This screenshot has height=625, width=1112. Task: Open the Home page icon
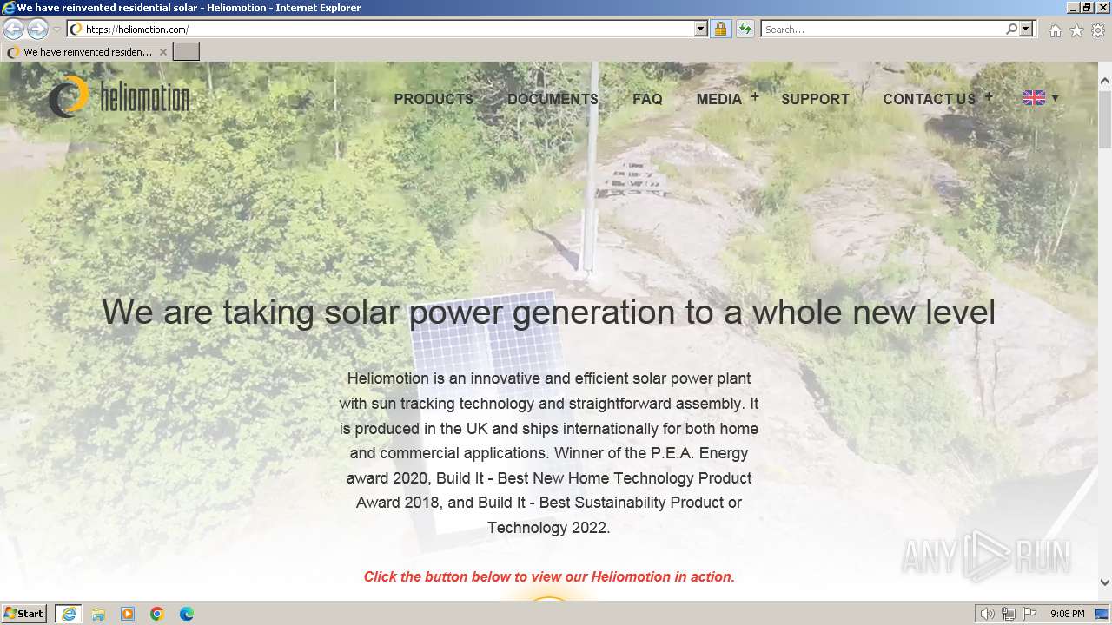pos(1055,30)
